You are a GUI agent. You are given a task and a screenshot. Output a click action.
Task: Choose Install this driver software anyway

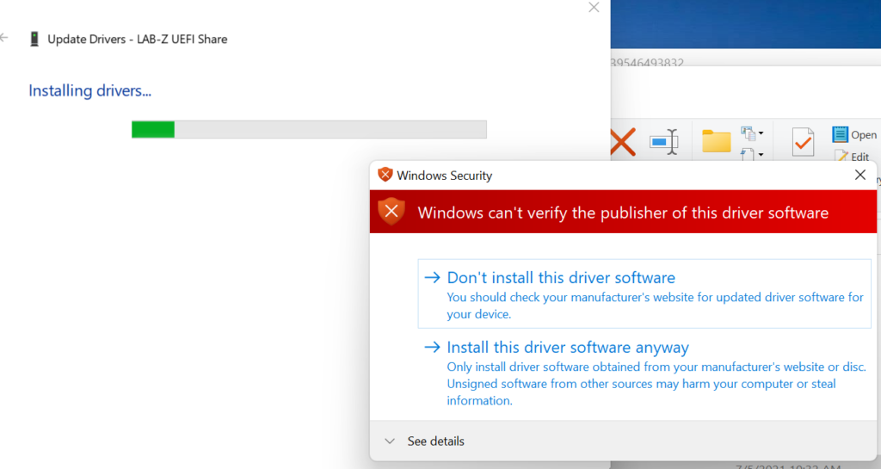pos(644,373)
